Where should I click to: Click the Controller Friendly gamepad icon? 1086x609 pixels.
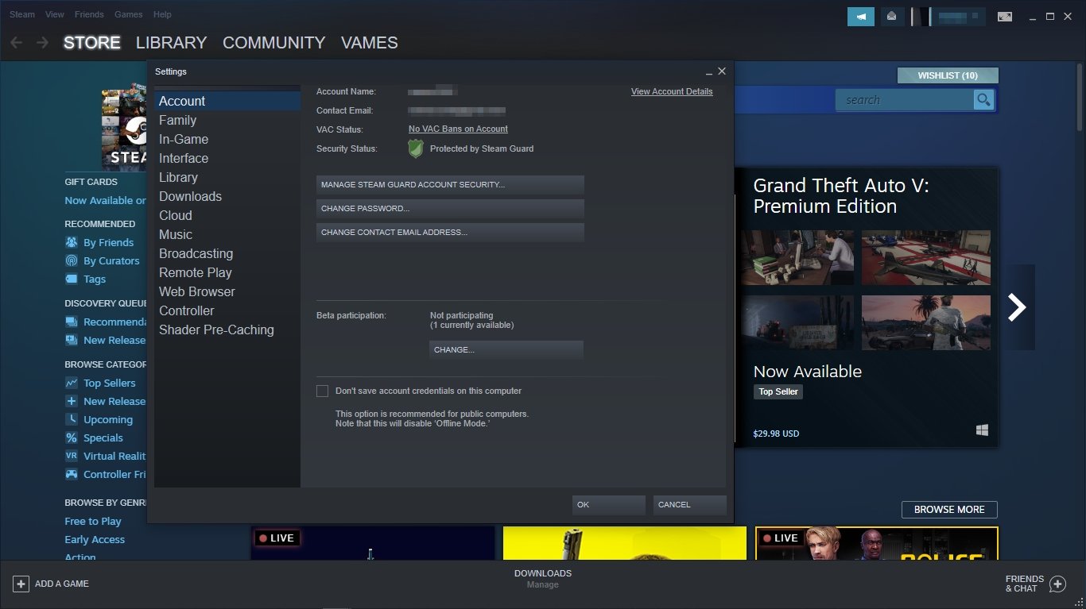(x=71, y=474)
